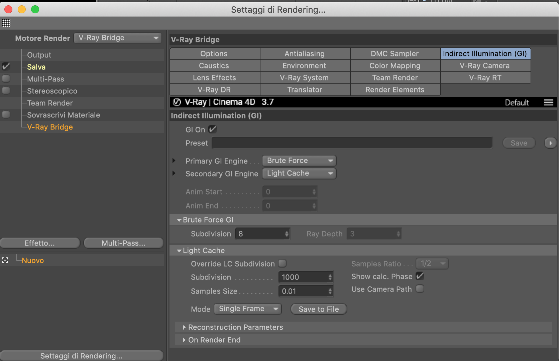
Task: Open the Translator tab
Action: click(x=305, y=90)
